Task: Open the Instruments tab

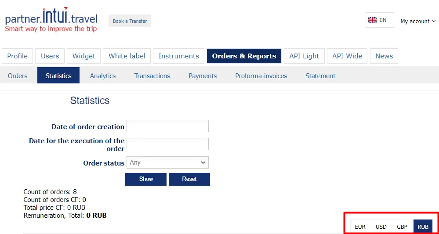Action: tap(178, 56)
